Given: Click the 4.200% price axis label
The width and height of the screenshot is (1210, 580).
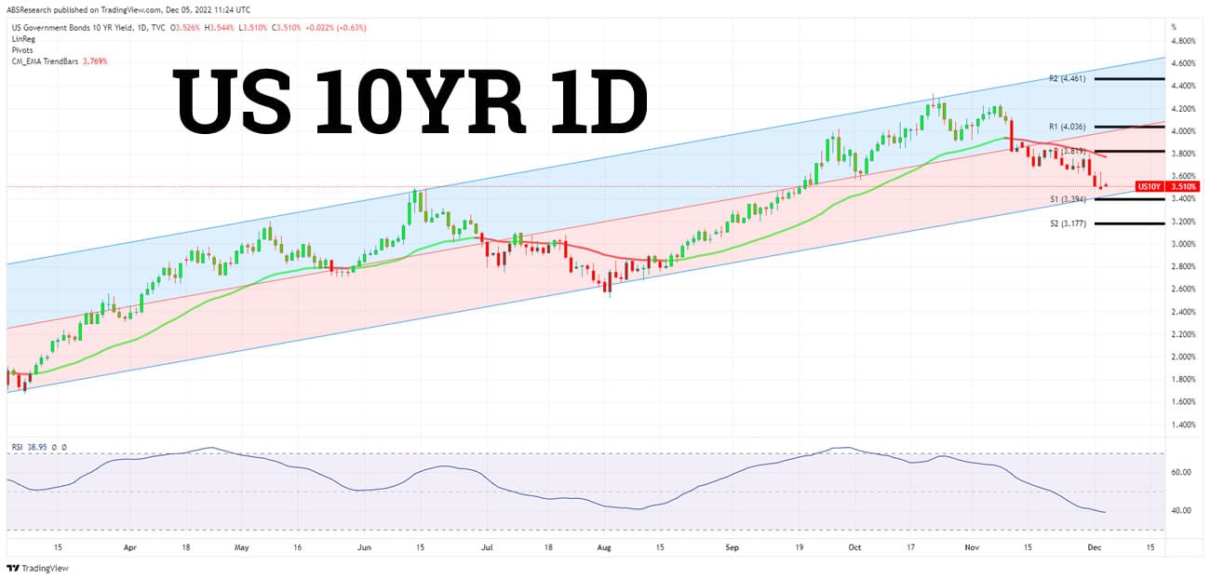Looking at the screenshot, I should click(1183, 109).
